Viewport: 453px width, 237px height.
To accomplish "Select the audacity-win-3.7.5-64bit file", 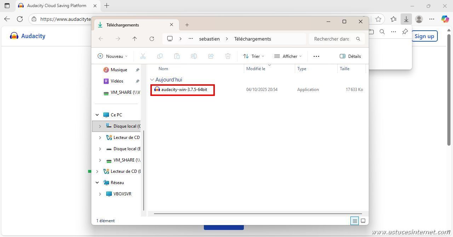I will (184, 90).
